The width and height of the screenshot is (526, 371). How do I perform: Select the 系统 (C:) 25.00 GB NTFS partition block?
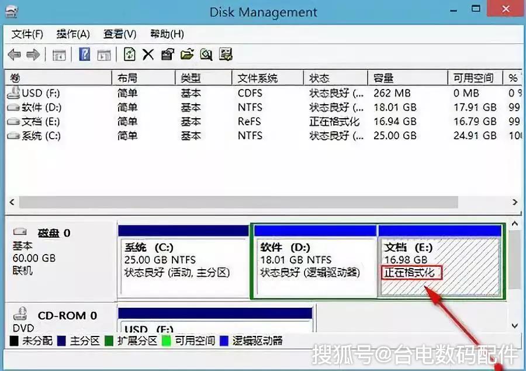[x=184, y=261]
